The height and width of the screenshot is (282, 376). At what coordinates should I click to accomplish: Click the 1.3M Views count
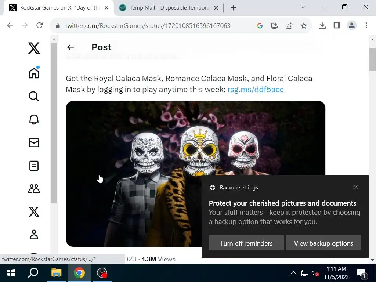click(x=158, y=259)
